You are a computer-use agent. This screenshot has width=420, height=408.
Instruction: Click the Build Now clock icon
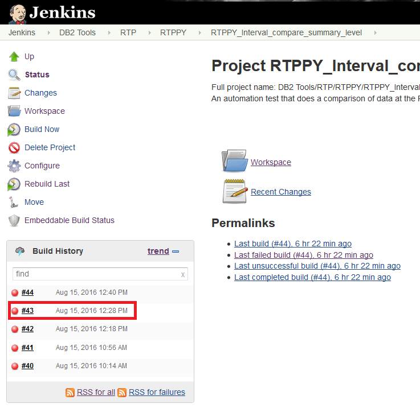point(14,129)
